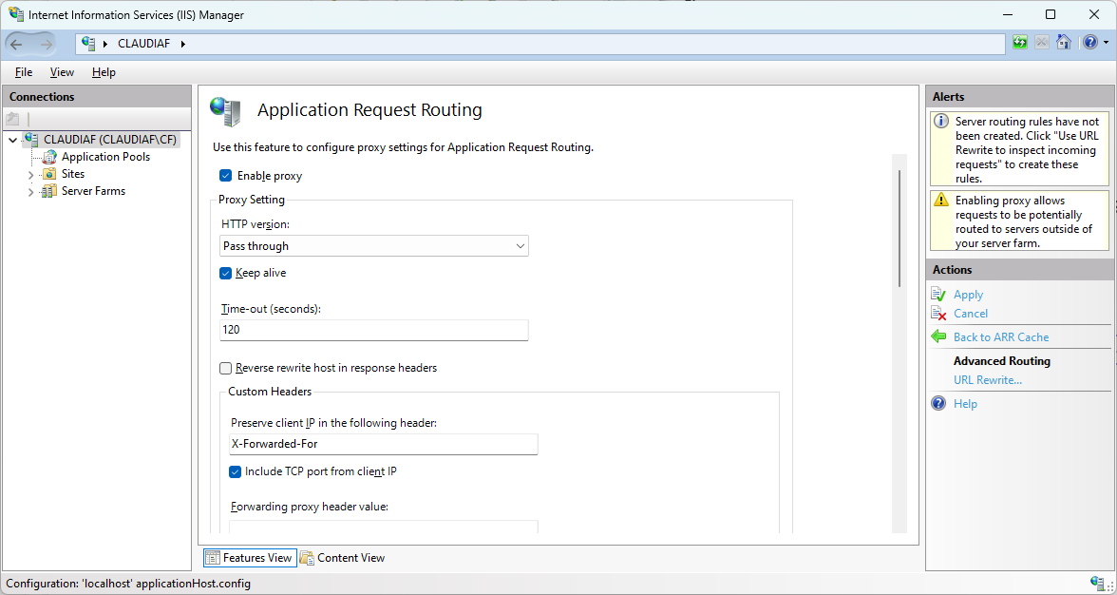Open the Help question mark toolbar icon
Image resolution: width=1117 pixels, height=595 pixels.
pyautogui.click(x=1089, y=43)
